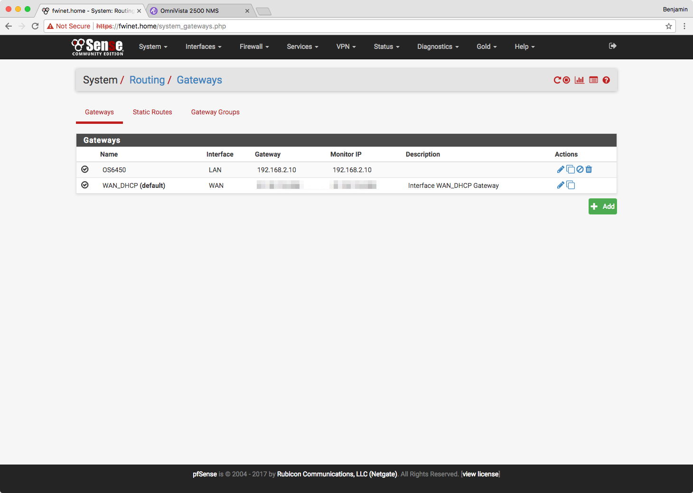
Task: Open the page help question icon
Action: [x=606, y=80]
